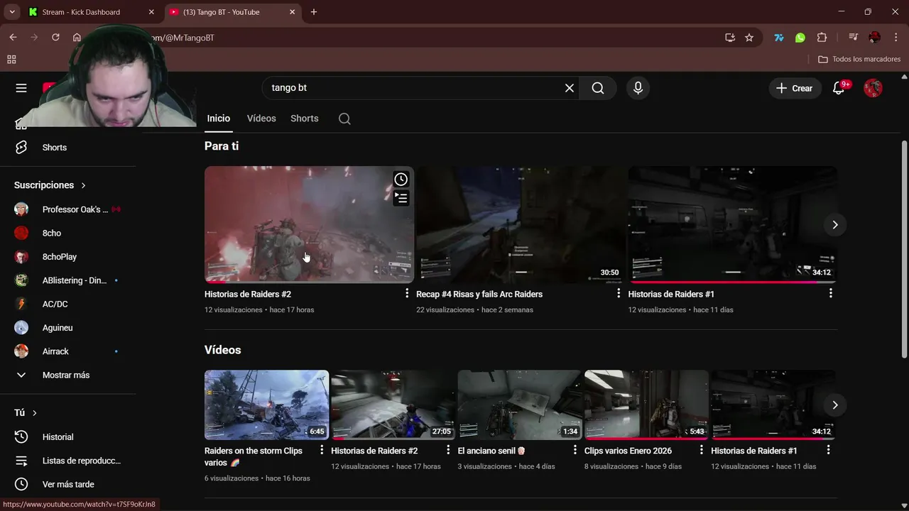909x511 pixels.
Task: Open options for Clips varios Enero 2026
Action: click(x=702, y=451)
